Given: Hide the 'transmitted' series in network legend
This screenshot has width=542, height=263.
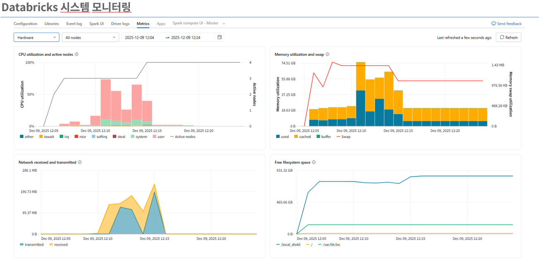Looking at the screenshot, I should (x=34, y=244).
